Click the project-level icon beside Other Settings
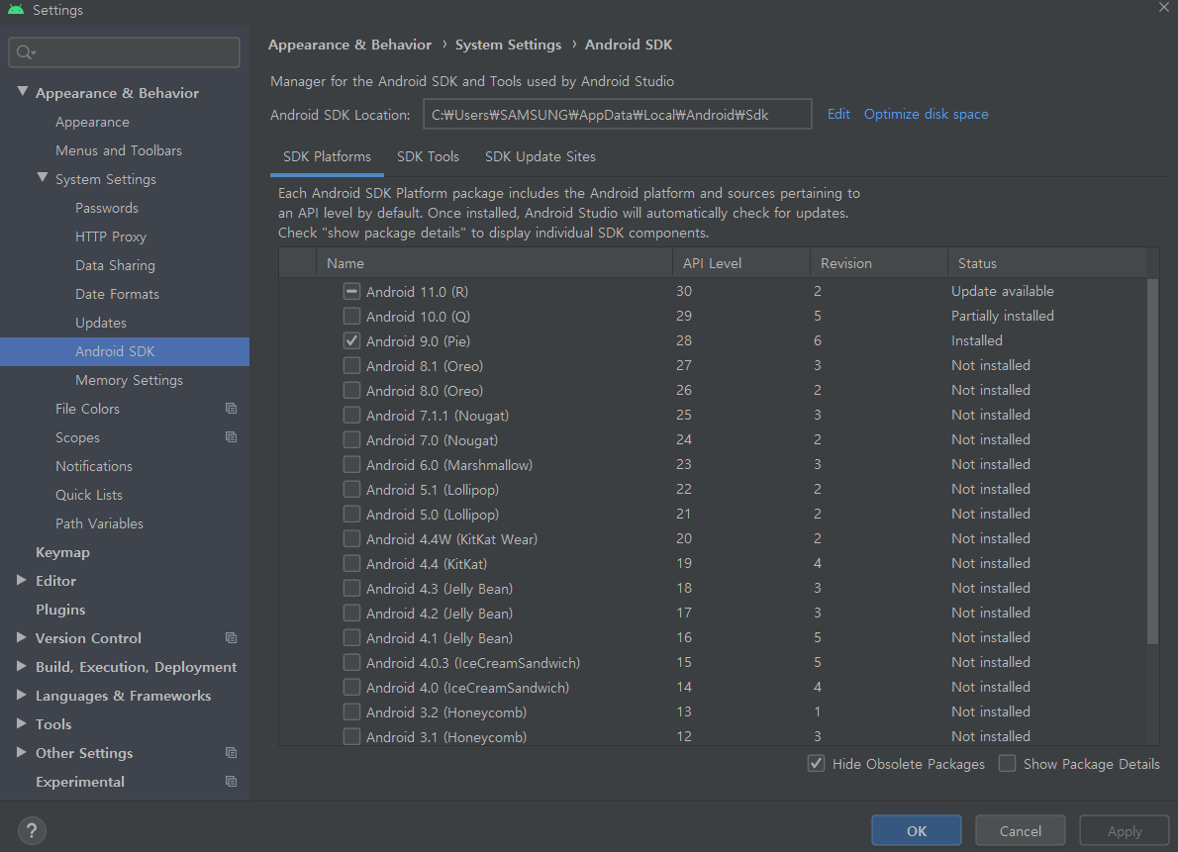Image resolution: width=1178 pixels, height=852 pixels. pos(232,752)
